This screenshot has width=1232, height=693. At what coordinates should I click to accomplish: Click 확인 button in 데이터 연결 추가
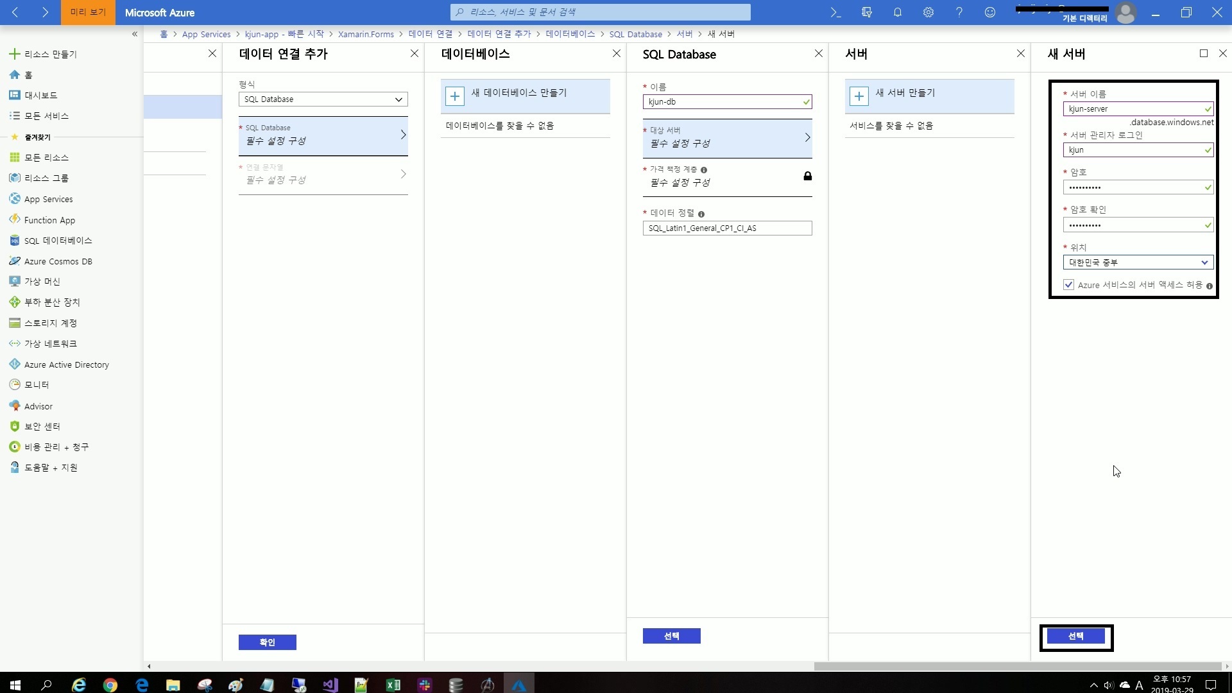[x=267, y=642]
